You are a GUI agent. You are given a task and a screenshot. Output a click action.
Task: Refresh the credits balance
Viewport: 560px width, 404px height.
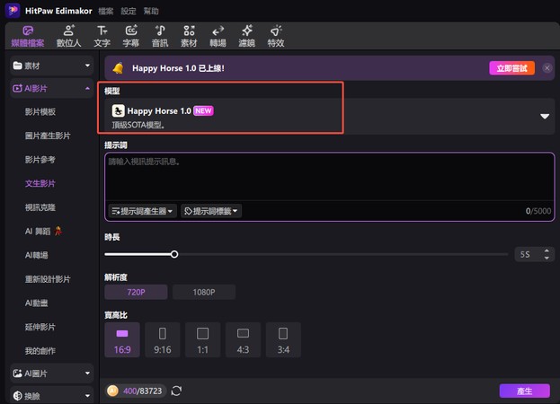click(x=176, y=391)
